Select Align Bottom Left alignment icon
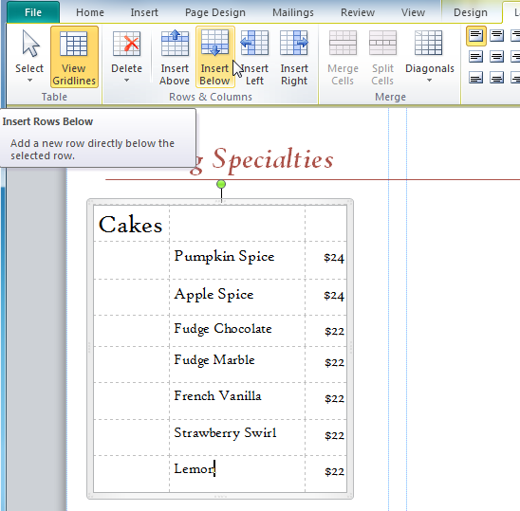The width and height of the screenshot is (520, 511). pos(476,78)
